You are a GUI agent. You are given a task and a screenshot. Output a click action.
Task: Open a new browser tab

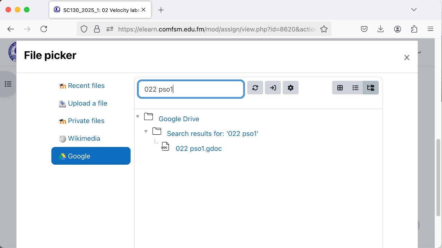point(161,10)
